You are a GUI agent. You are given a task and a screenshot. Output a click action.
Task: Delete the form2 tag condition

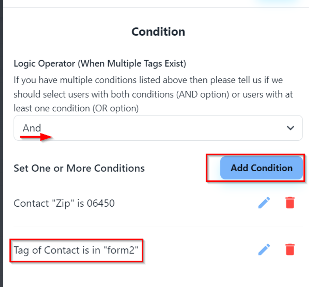(x=290, y=250)
